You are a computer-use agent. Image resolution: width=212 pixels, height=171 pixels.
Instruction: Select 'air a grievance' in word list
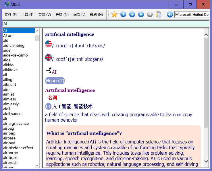point(19,123)
